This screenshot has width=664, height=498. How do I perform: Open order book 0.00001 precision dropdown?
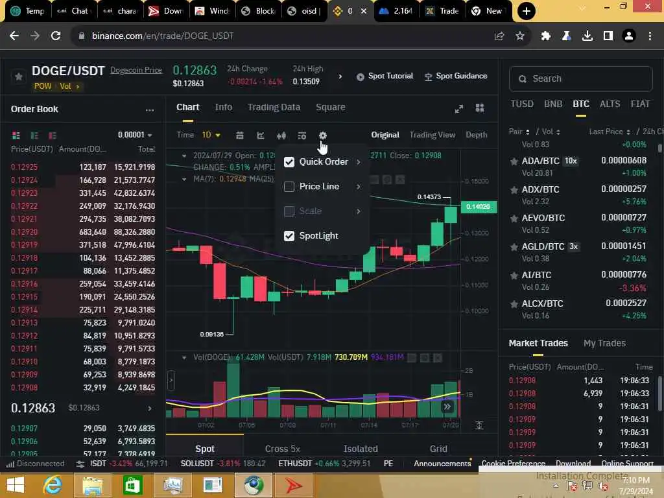pos(135,135)
